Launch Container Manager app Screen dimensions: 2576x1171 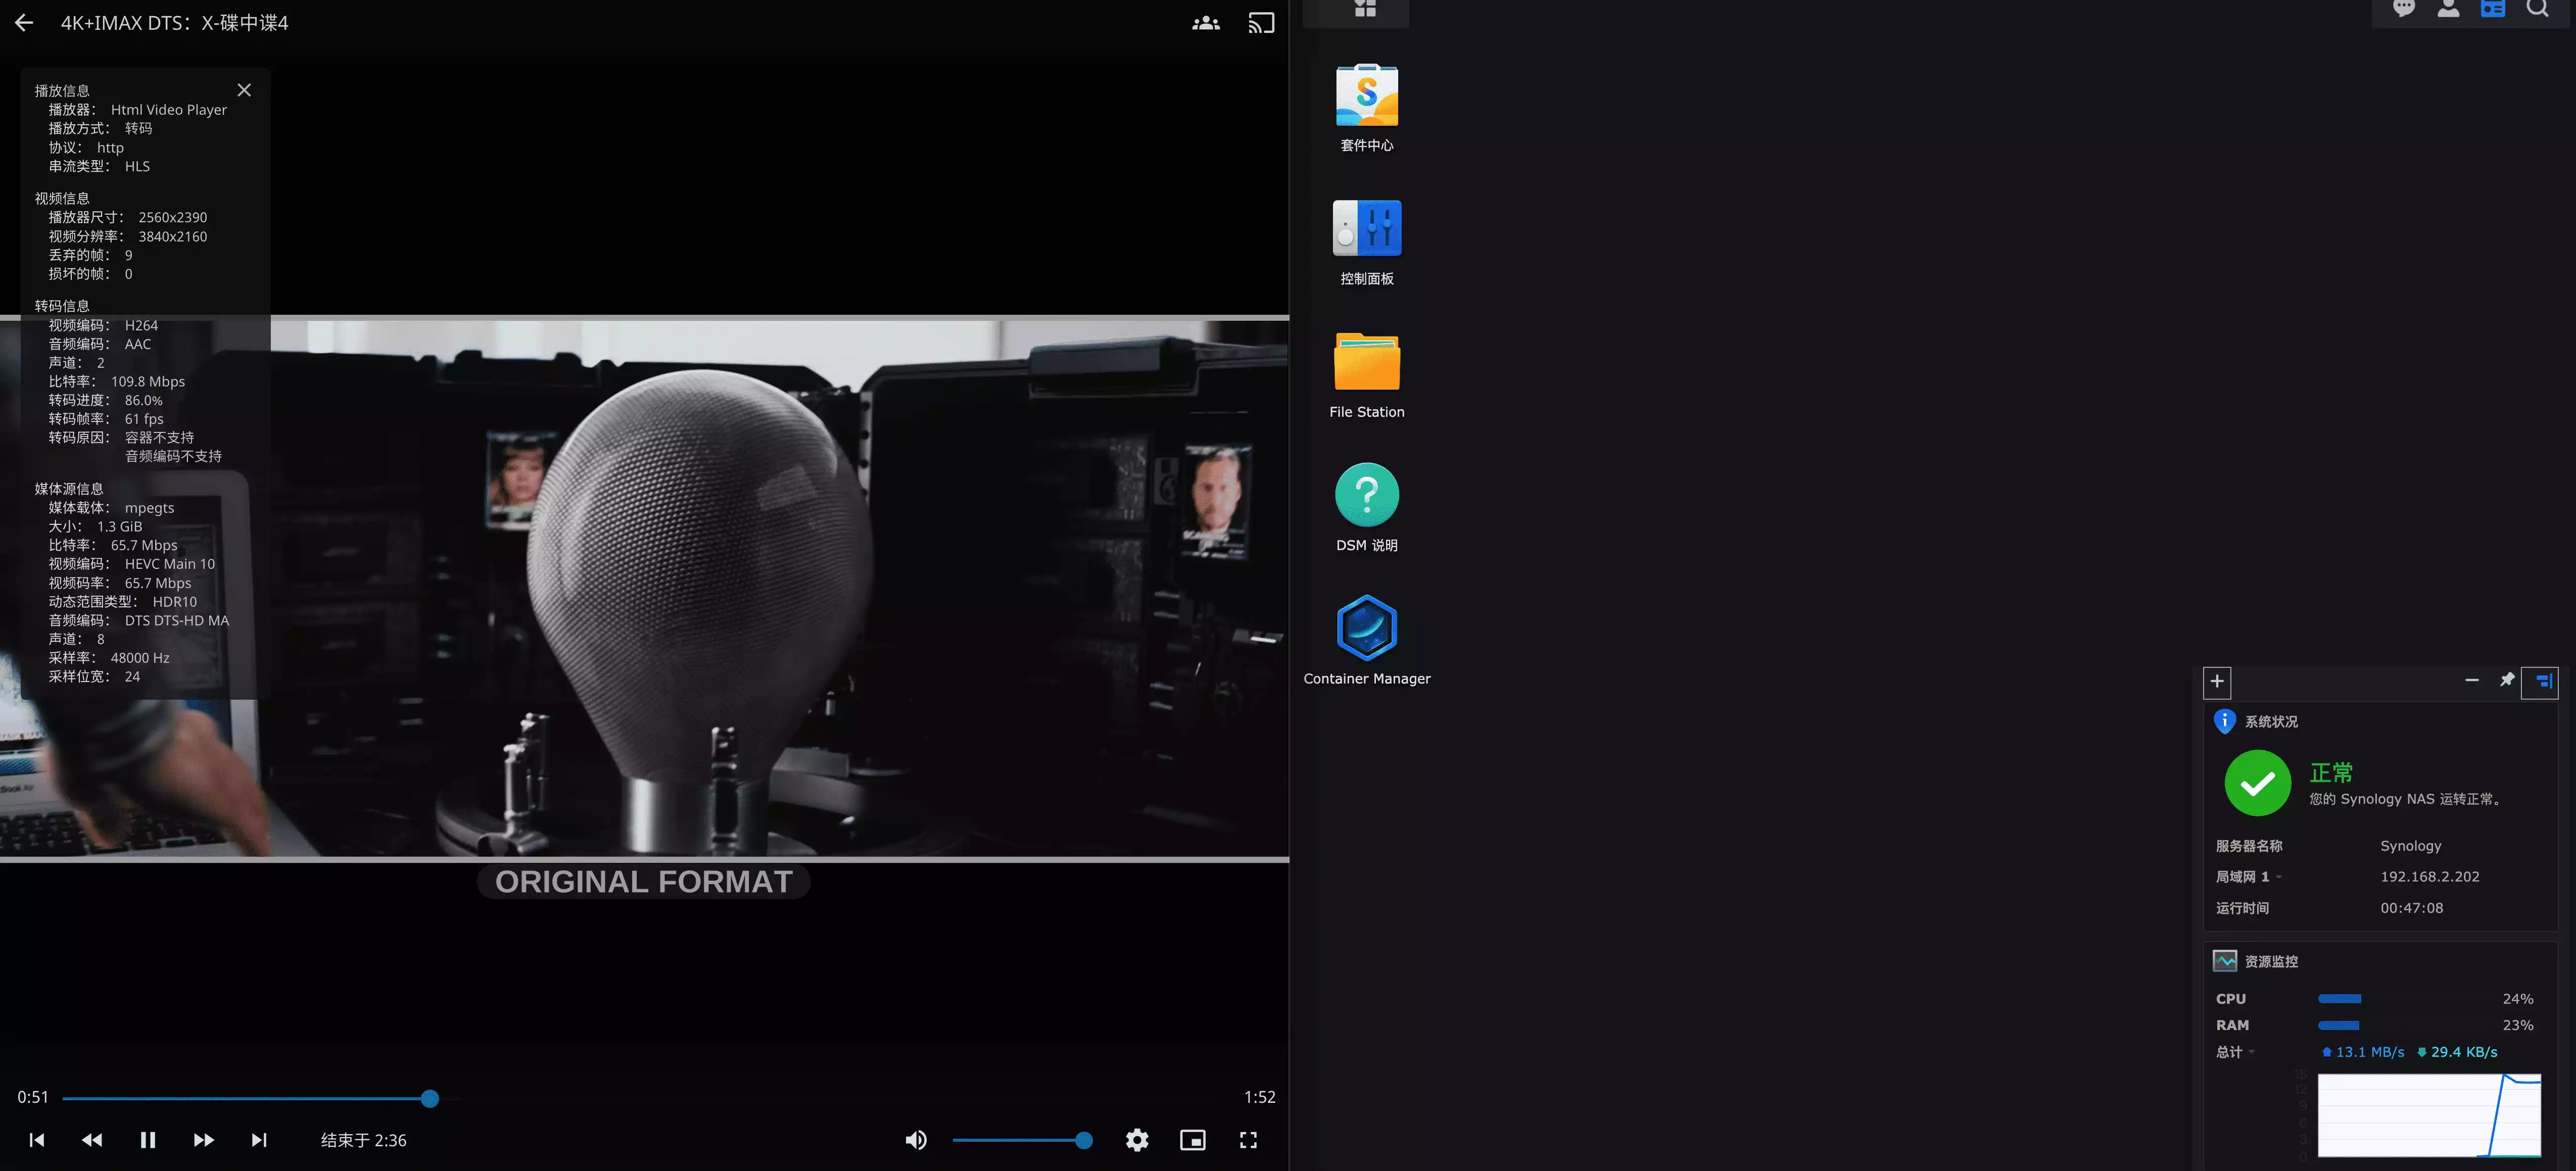pyautogui.click(x=1366, y=628)
